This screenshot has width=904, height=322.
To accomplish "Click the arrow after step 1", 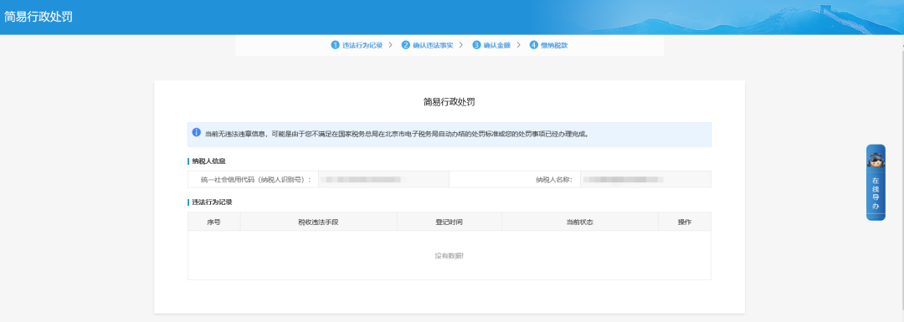I will coord(390,45).
